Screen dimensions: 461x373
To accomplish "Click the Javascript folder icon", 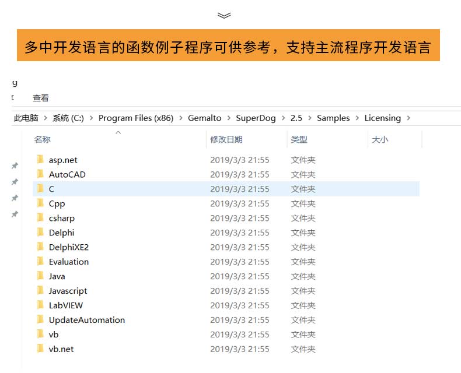I will click(x=40, y=290).
